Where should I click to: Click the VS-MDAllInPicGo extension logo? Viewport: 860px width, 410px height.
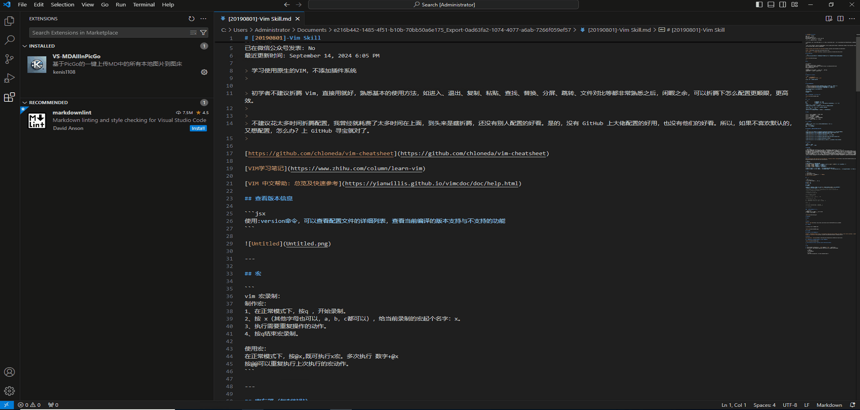click(x=37, y=65)
